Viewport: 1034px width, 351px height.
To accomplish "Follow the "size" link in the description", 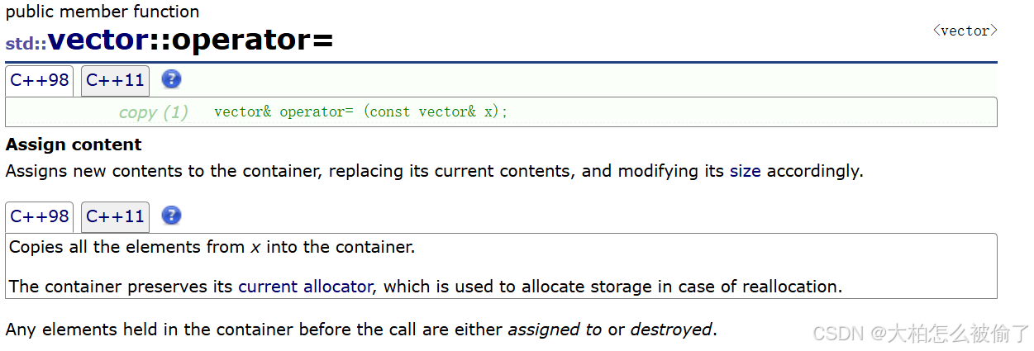I will [x=745, y=172].
